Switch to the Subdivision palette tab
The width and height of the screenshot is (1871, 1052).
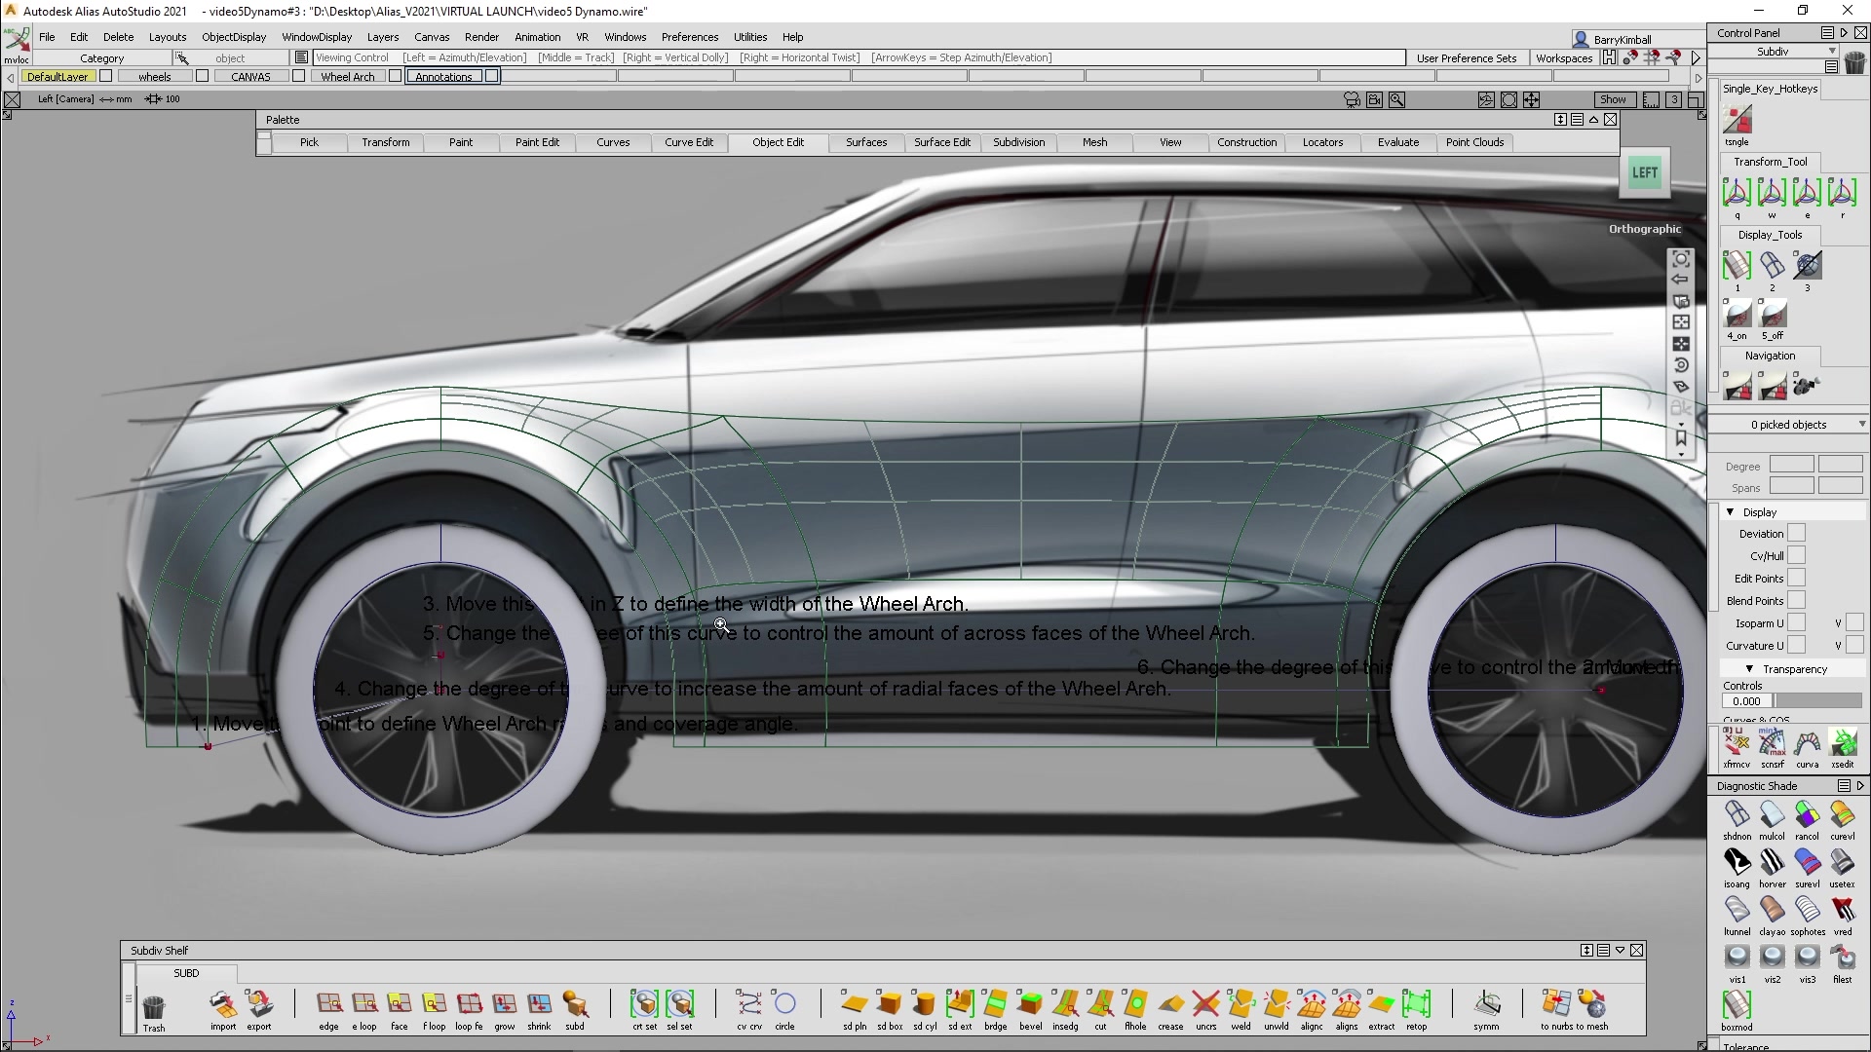point(1018,142)
